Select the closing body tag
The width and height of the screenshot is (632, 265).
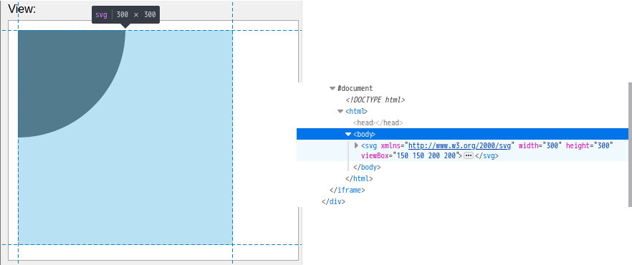pyautogui.click(x=367, y=167)
